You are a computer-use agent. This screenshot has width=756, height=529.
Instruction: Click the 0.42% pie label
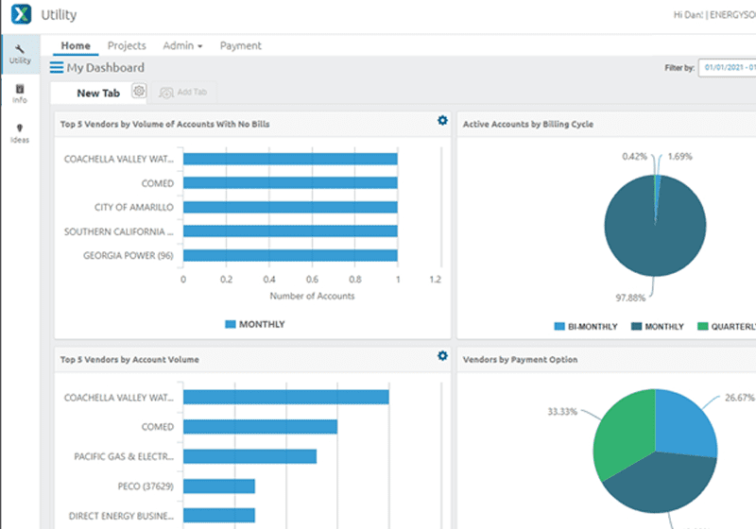[634, 157]
